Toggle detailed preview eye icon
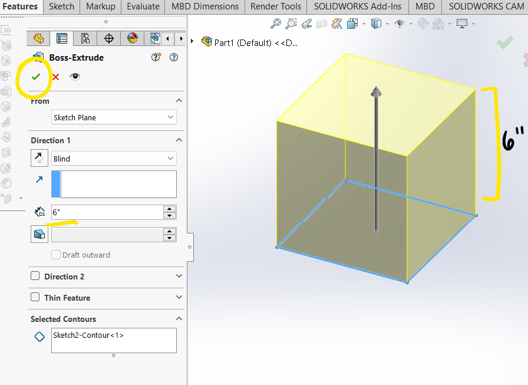Viewport: 528px width, 385px height. point(75,77)
